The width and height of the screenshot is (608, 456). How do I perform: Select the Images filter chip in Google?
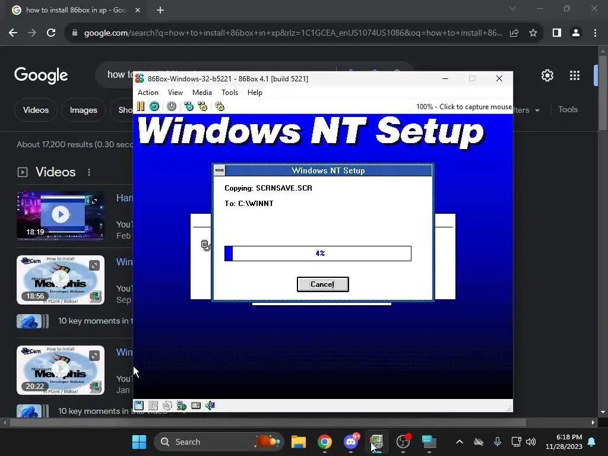click(x=83, y=110)
